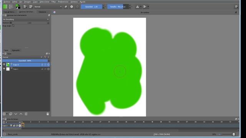246x138 pixels.
Task: Move layer up with the up arrow
Action: pos(21,114)
